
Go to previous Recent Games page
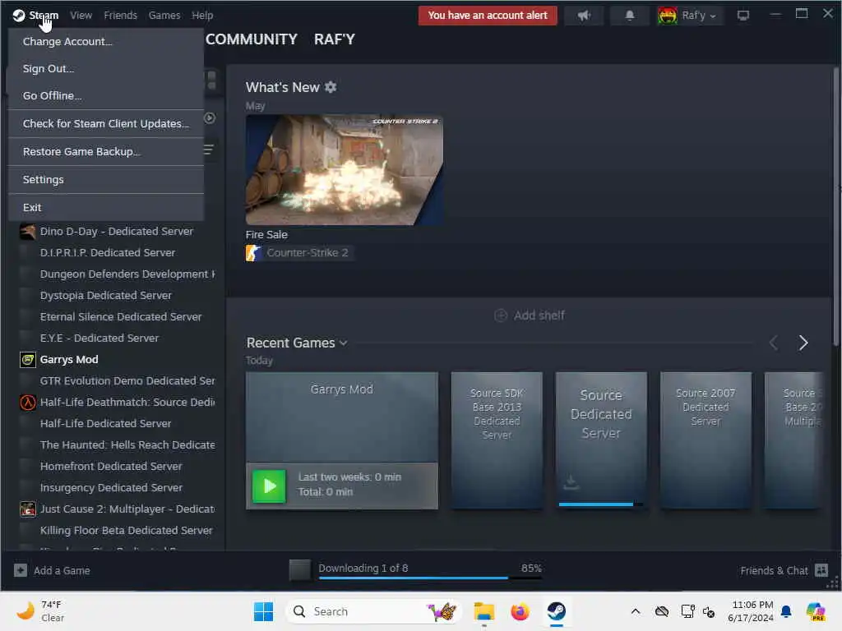tap(773, 343)
